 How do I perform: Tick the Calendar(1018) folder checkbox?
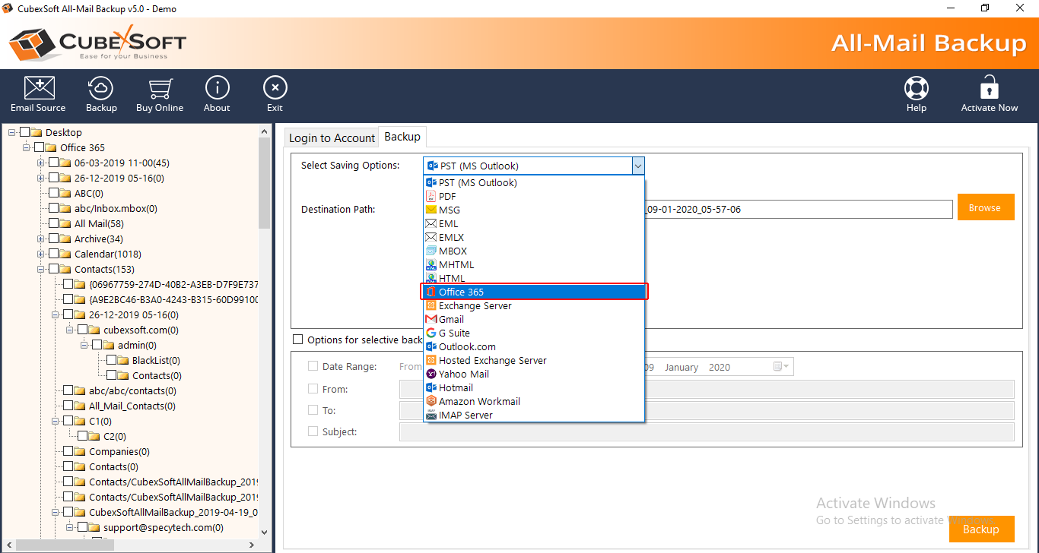tap(54, 254)
